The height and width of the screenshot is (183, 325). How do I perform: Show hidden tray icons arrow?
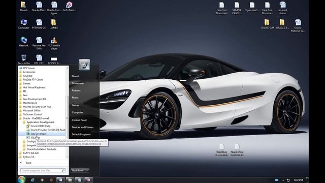283,180
